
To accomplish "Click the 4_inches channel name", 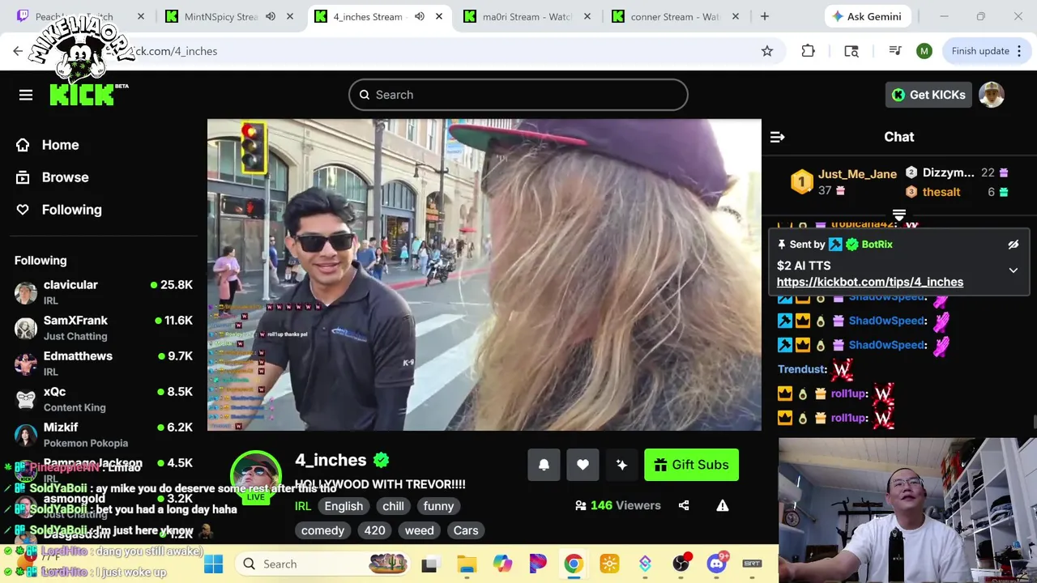I will (x=331, y=460).
